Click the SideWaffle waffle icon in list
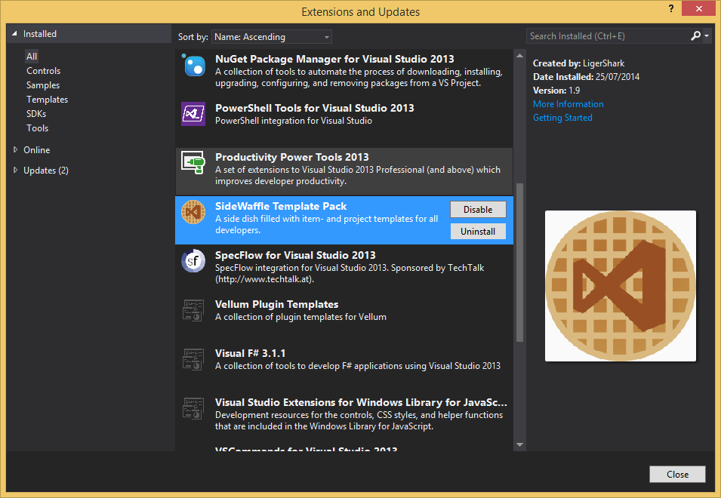 [x=193, y=212]
